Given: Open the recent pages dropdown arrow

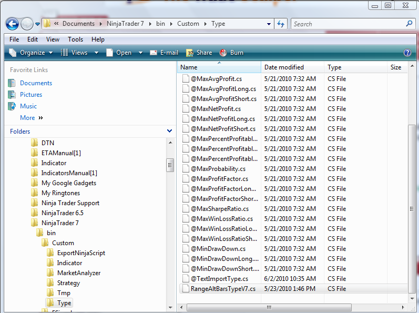Looking at the screenshot, I should [38, 24].
